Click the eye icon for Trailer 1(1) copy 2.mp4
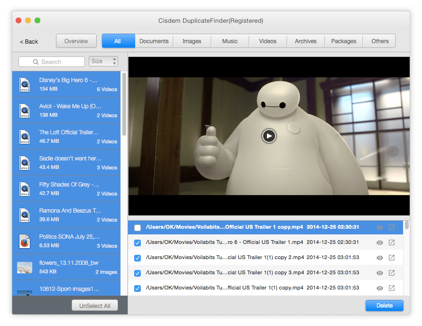The image size is (422, 326). (379, 258)
